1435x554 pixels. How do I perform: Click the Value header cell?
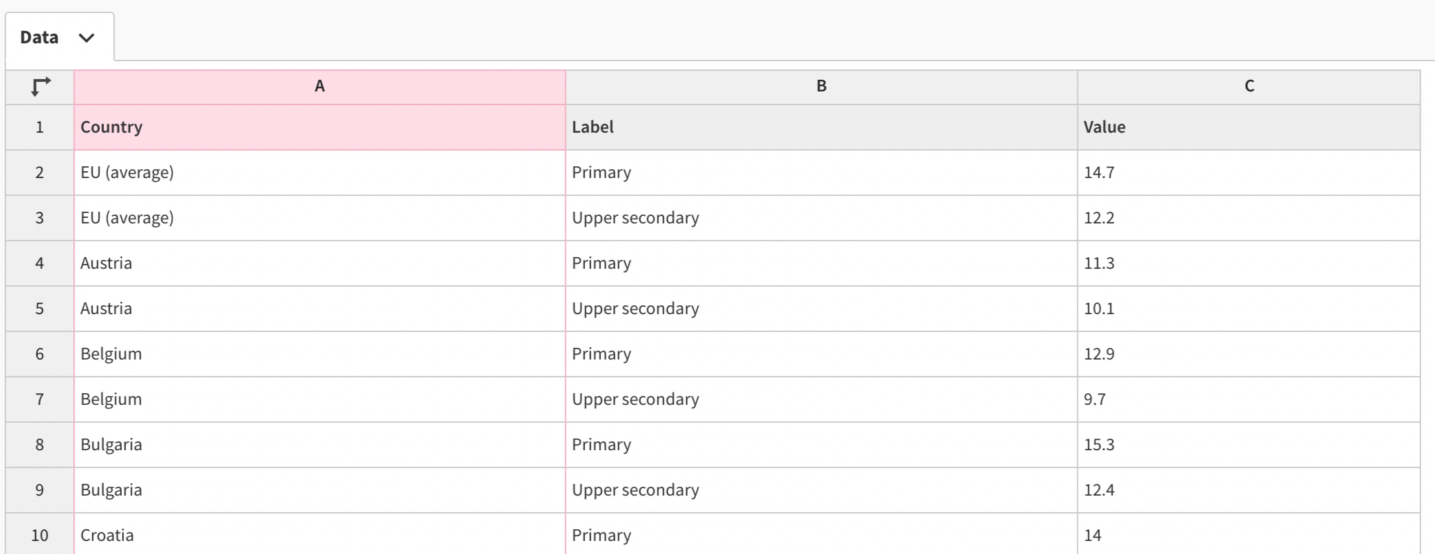(x=1248, y=127)
